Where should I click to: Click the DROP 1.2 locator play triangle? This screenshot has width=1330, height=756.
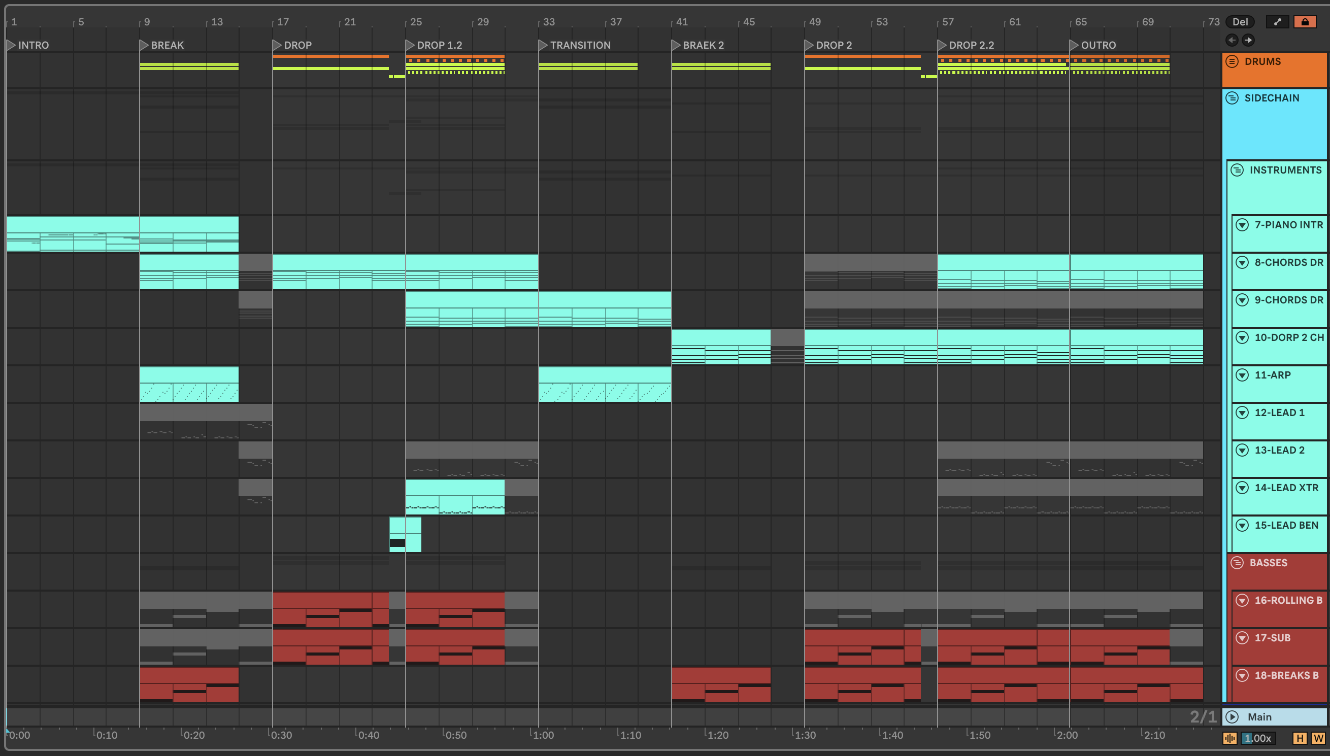[x=410, y=45]
